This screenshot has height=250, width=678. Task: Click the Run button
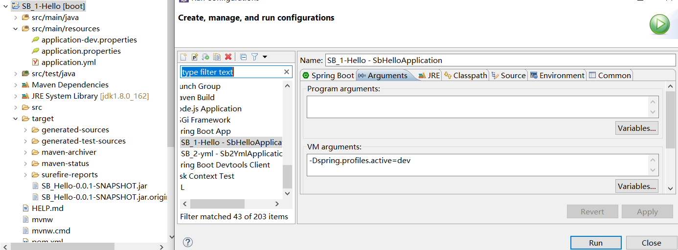(596, 243)
